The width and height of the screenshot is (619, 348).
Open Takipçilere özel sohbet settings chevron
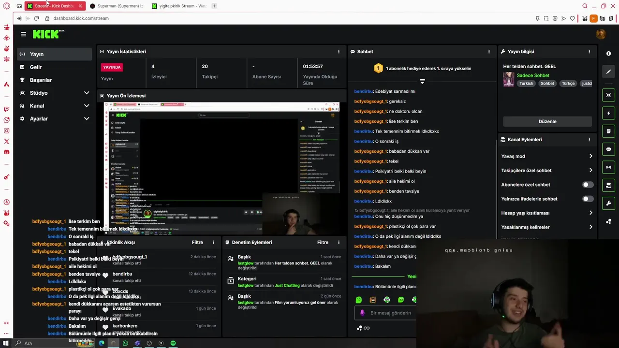[x=590, y=170]
